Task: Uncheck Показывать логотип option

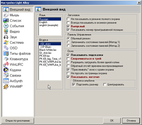Action: tap(68, 77)
